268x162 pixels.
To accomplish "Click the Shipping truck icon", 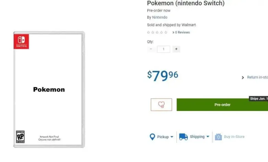I will coord(183,137).
